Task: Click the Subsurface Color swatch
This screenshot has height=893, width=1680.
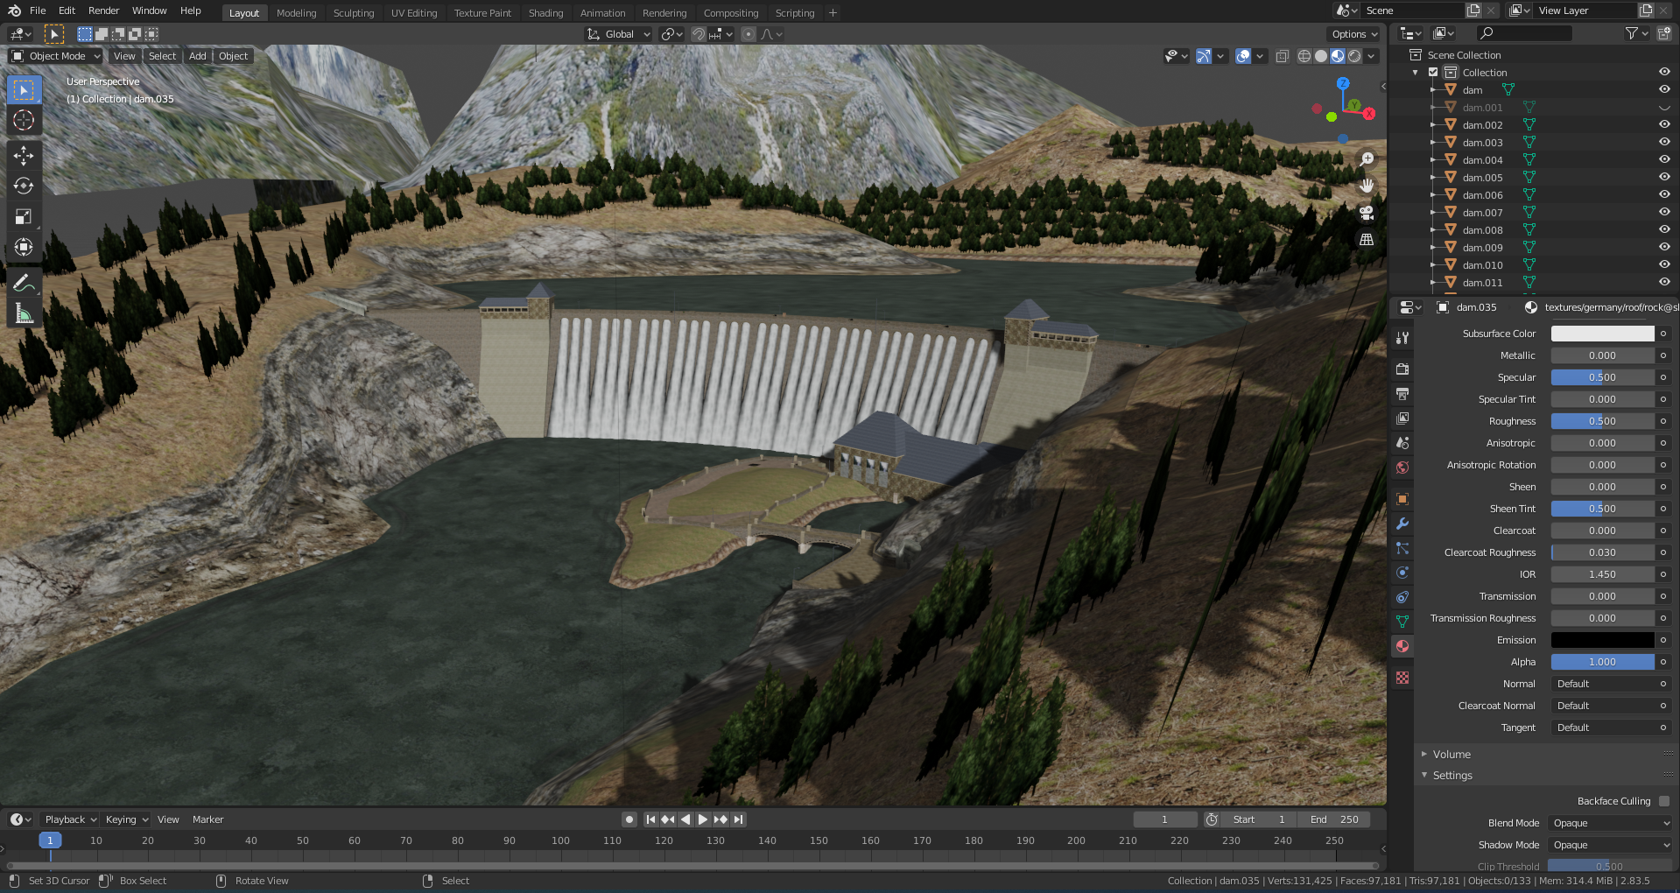Action: (x=1602, y=334)
